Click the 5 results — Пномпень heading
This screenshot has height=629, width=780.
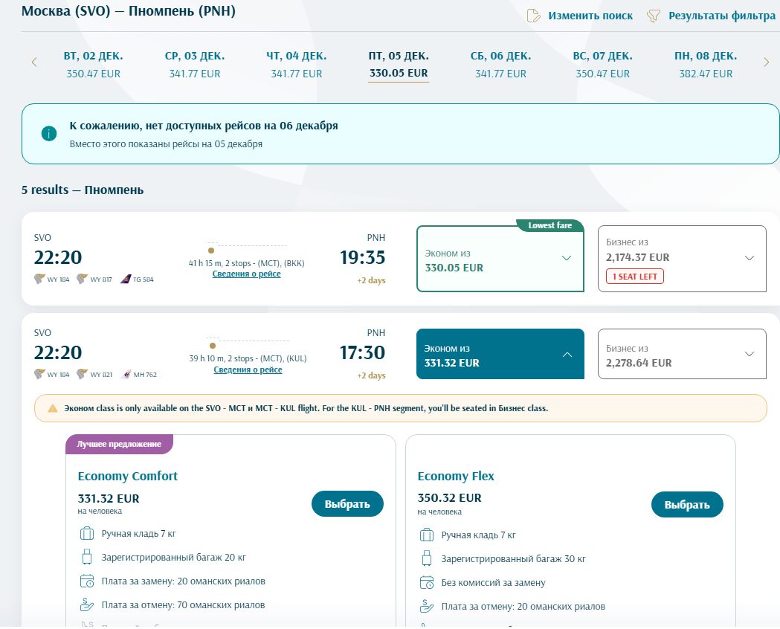[x=83, y=190]
